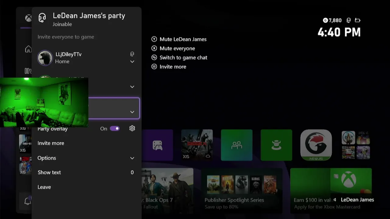
Task: Click the headset status icon near the clock
Action: point(349,20)
